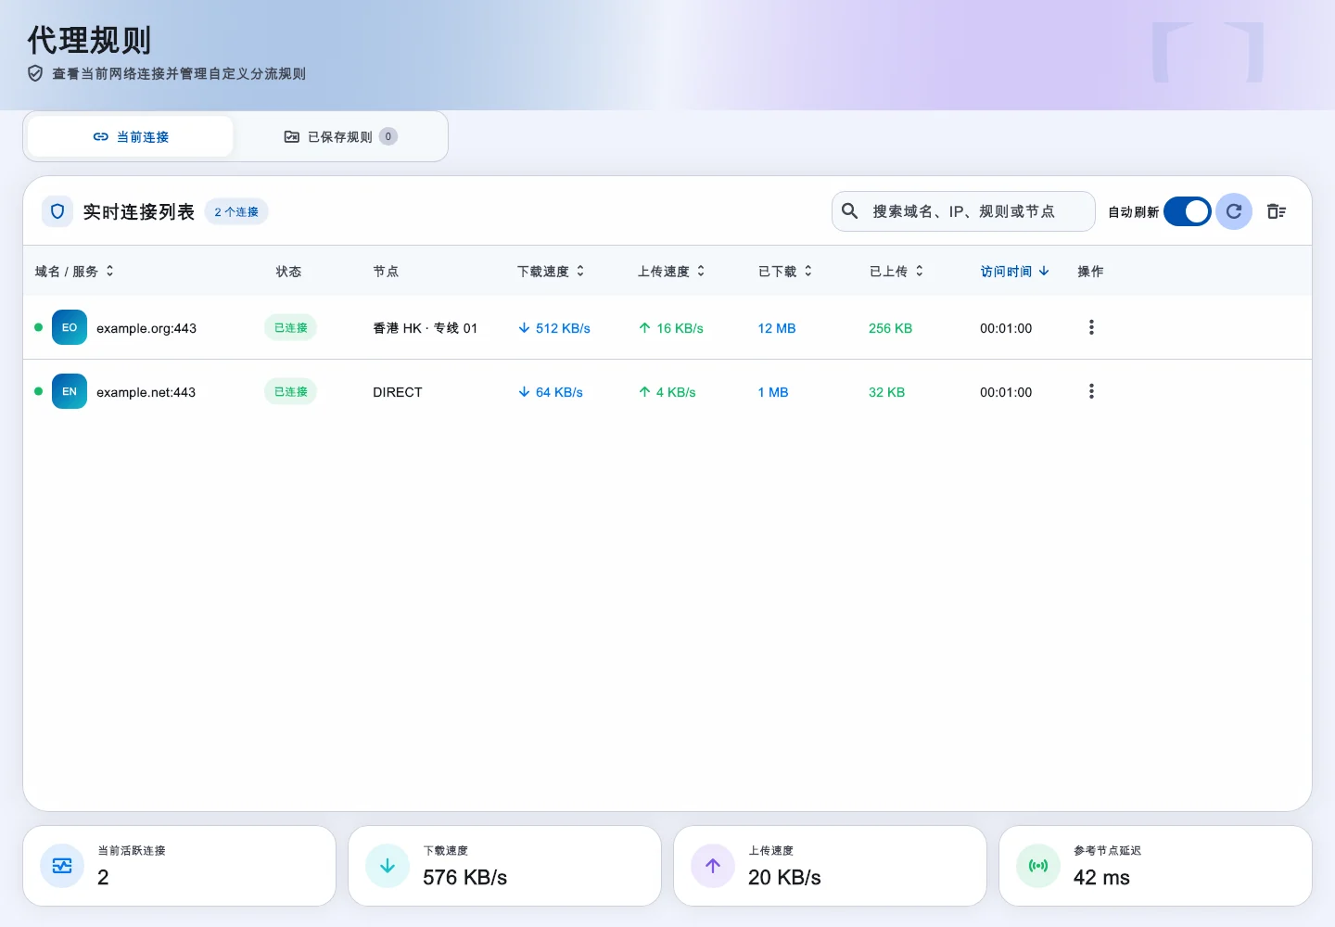Click node 香港 HK · 专线 01
Viewport: 1335px width, 927px height.
[x=426, y=328]
